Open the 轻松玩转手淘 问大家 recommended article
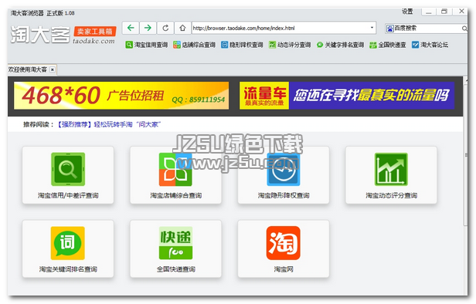 [109, 124]
